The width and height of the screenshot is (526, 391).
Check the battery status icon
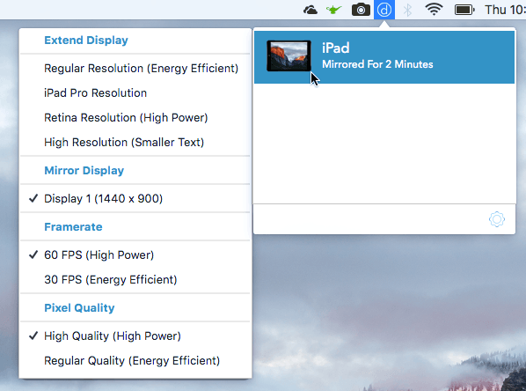[x=464, y=10]
